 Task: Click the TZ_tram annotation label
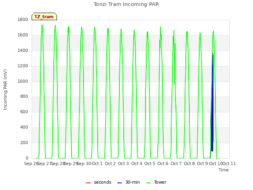pos(44,17)
